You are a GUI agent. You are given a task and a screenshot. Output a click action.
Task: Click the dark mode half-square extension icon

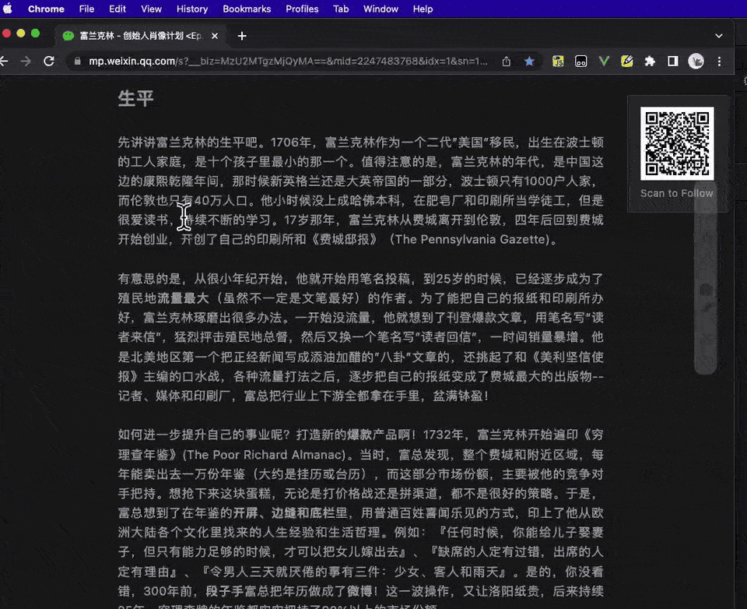click(x=673, y=61)
